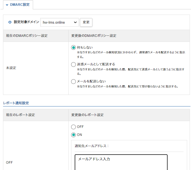Choose the 迷惑メールとして配送する radio option

point(73,64)
